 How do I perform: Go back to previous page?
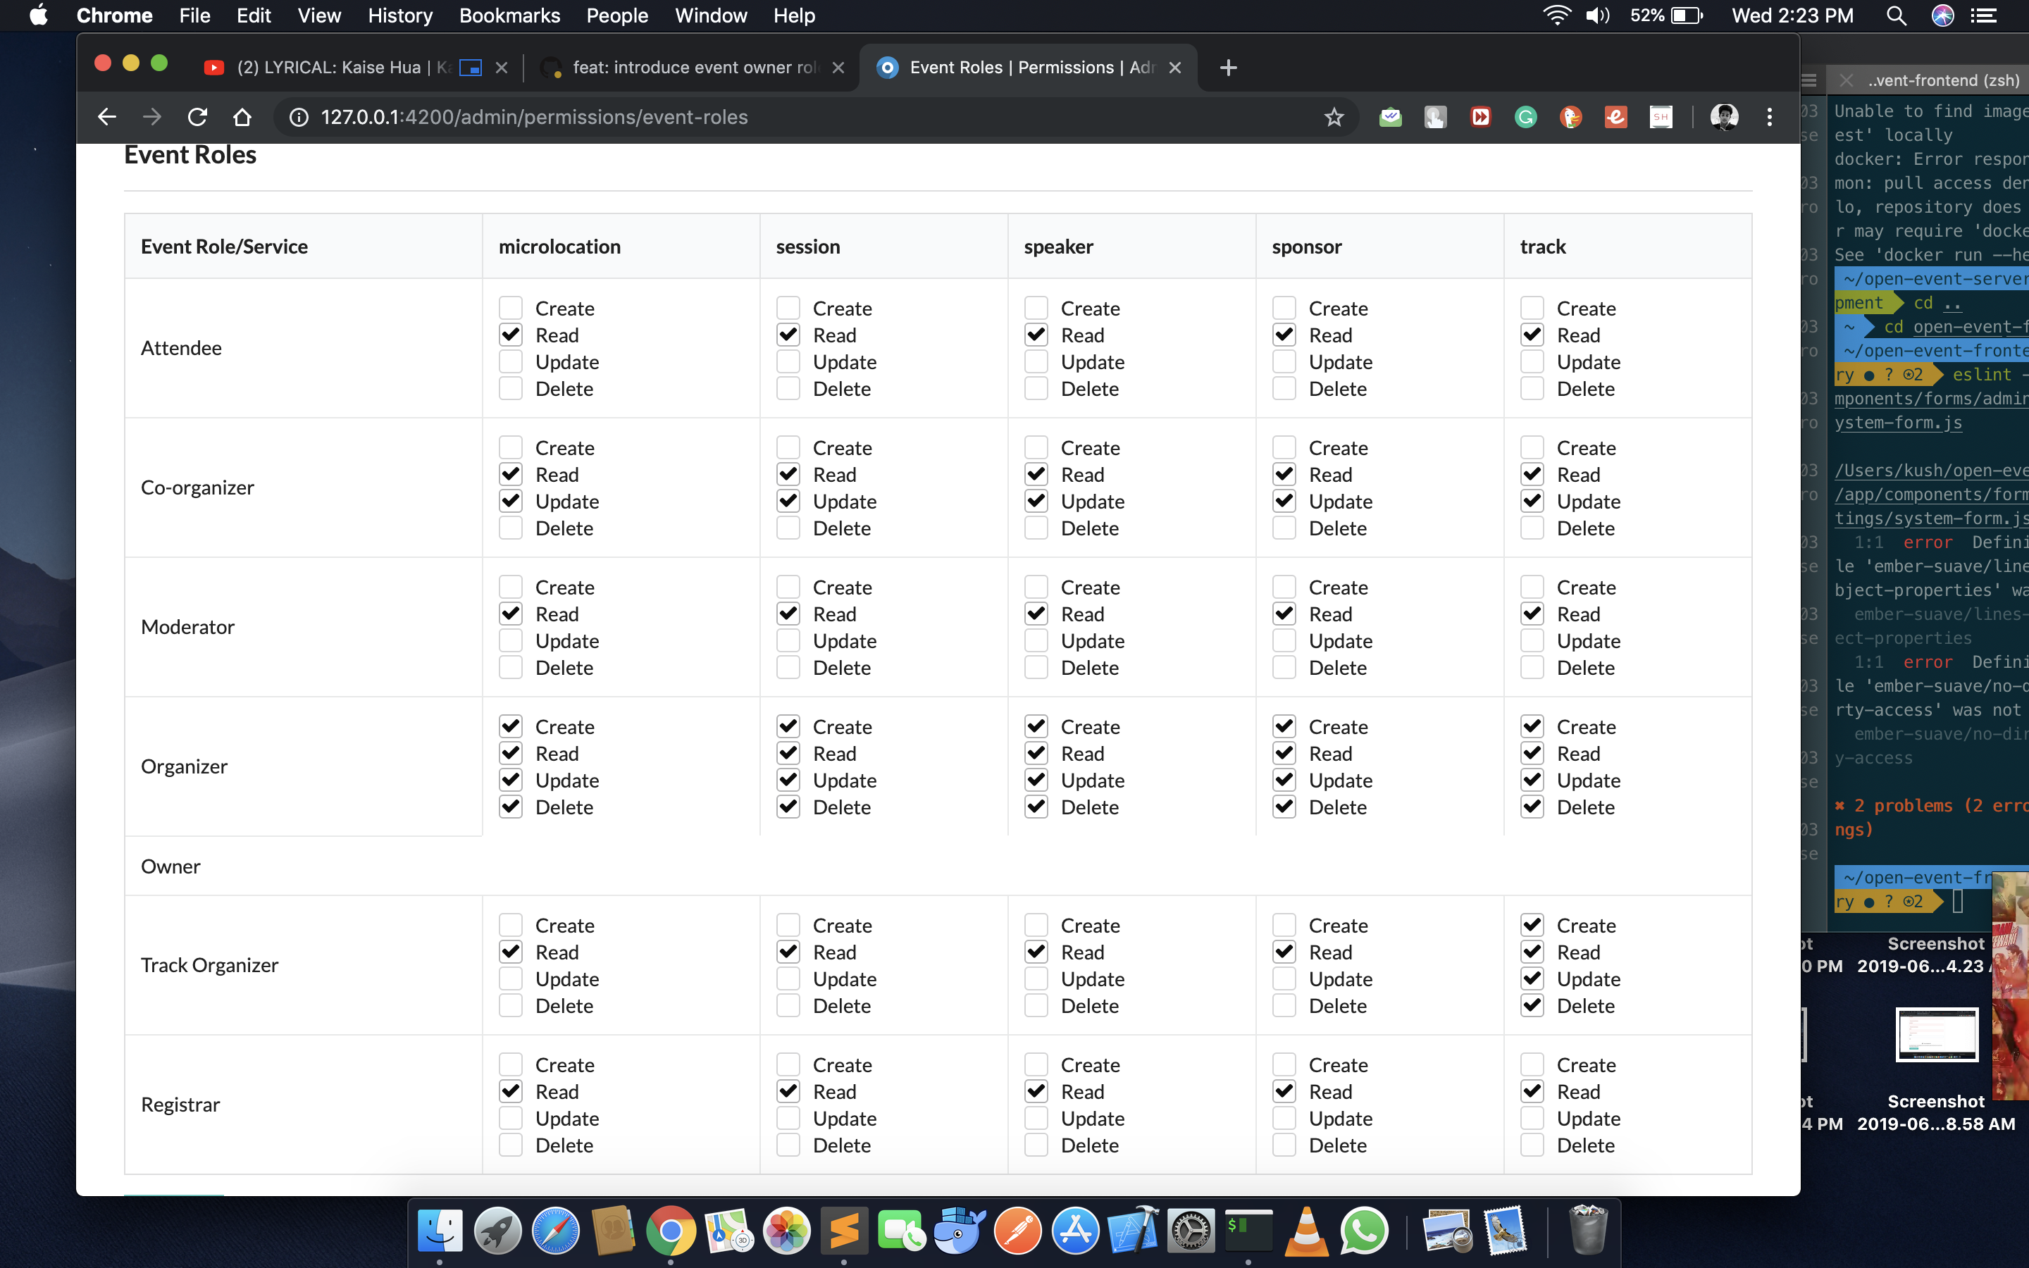[106, 116]
